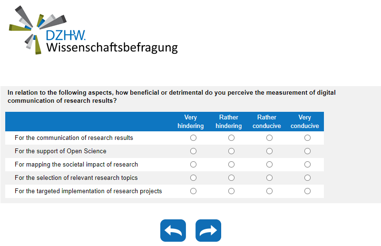The image size is (381, 246).
Task: Click the Rather hindering column header
Action: [x=229, y=122]
